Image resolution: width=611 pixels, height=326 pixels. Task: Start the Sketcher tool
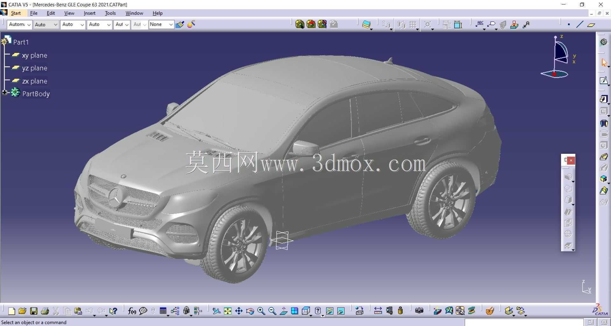click(x=604, y=81)
